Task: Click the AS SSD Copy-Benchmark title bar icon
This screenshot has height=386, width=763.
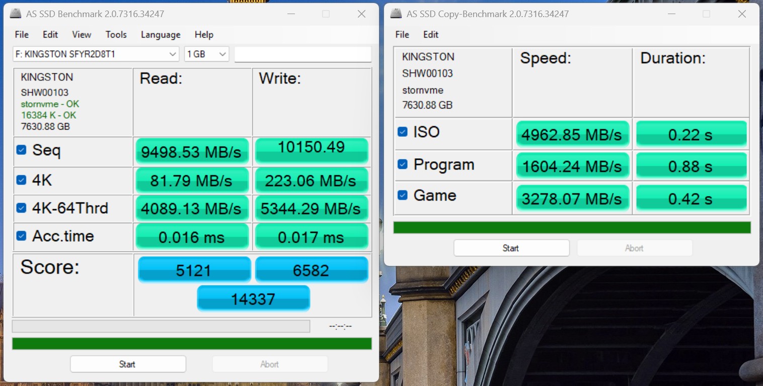Action: pos(397,14)
